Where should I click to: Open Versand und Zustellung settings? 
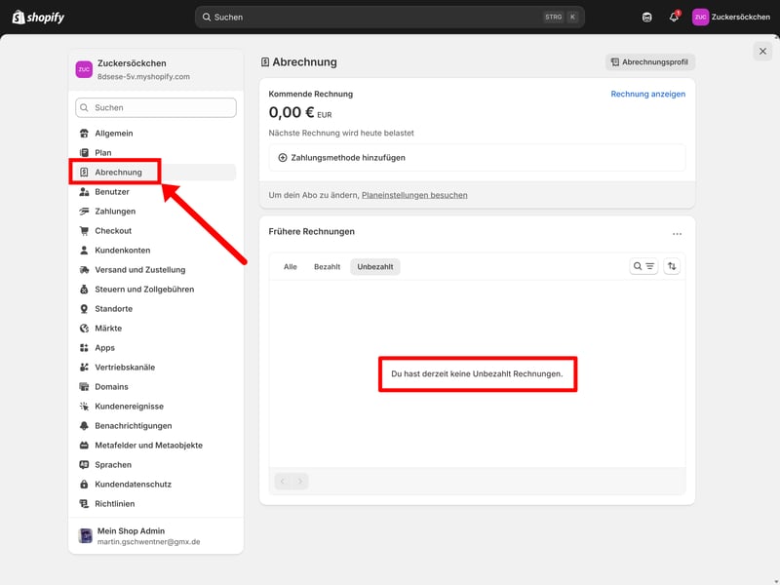[x=139, y=270]
